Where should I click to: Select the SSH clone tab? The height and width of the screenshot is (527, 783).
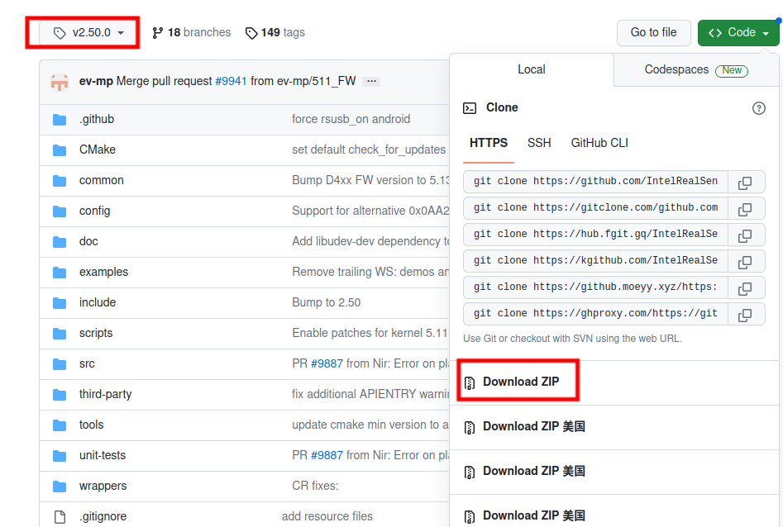(539, 143)
